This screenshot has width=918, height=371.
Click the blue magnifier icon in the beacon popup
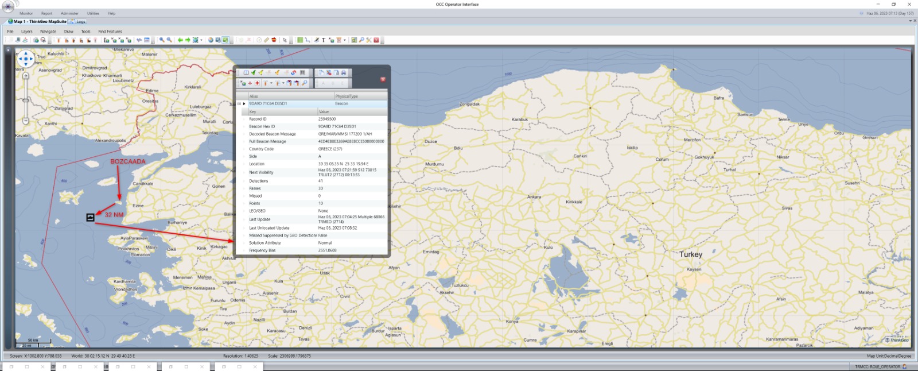[x=305, y=83]
